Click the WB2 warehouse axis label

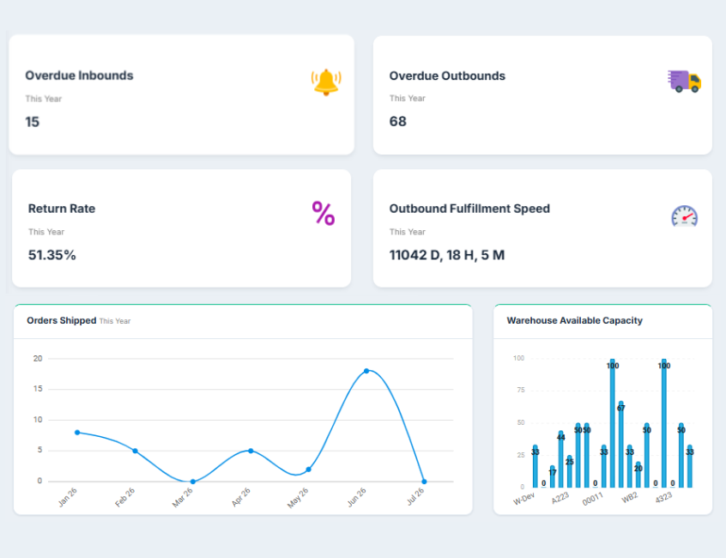pos(630,498)
